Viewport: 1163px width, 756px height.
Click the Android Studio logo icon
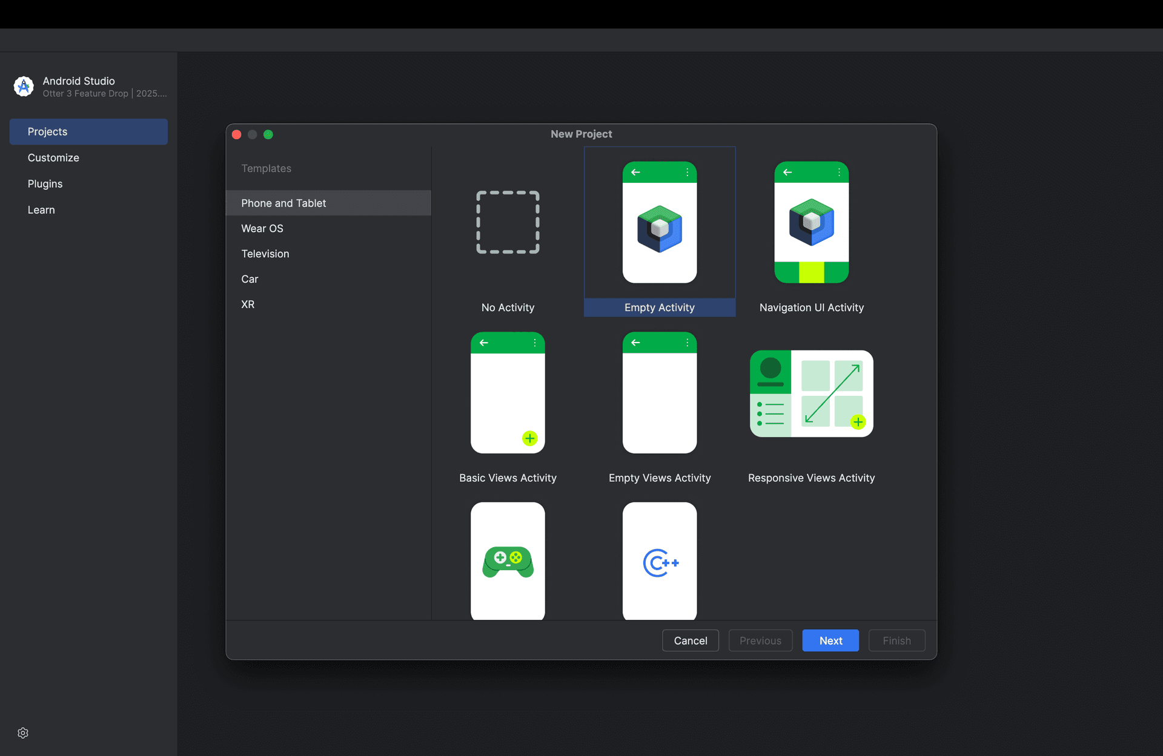click(x=24, y=87)
